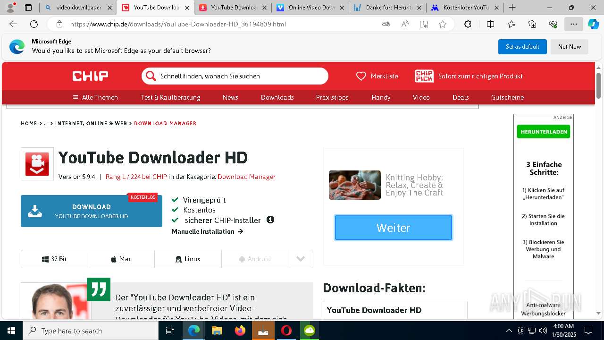604x340 pixels.
Task: Select Linux version button
Action: pyautogui.click(x=188, y=259)
